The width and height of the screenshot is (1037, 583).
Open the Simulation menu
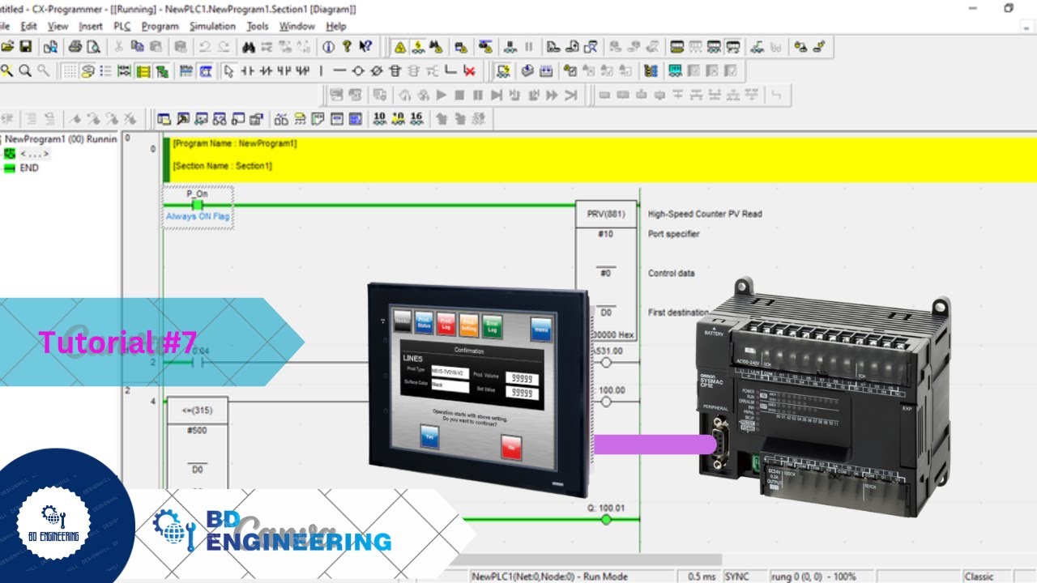tap(212, 26)
